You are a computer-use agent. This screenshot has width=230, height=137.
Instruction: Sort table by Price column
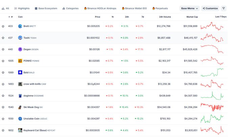pyautogui.click(x=97, y=17)
